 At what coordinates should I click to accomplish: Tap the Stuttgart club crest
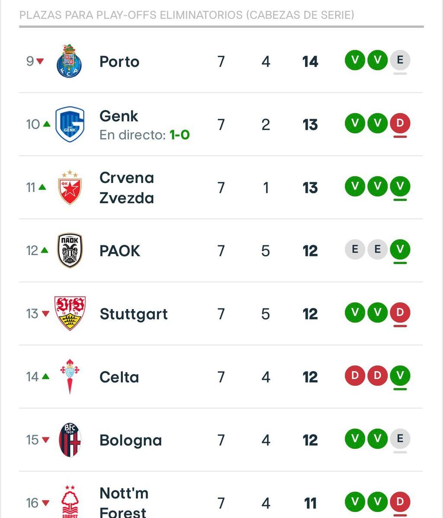[x=70, y=313]
